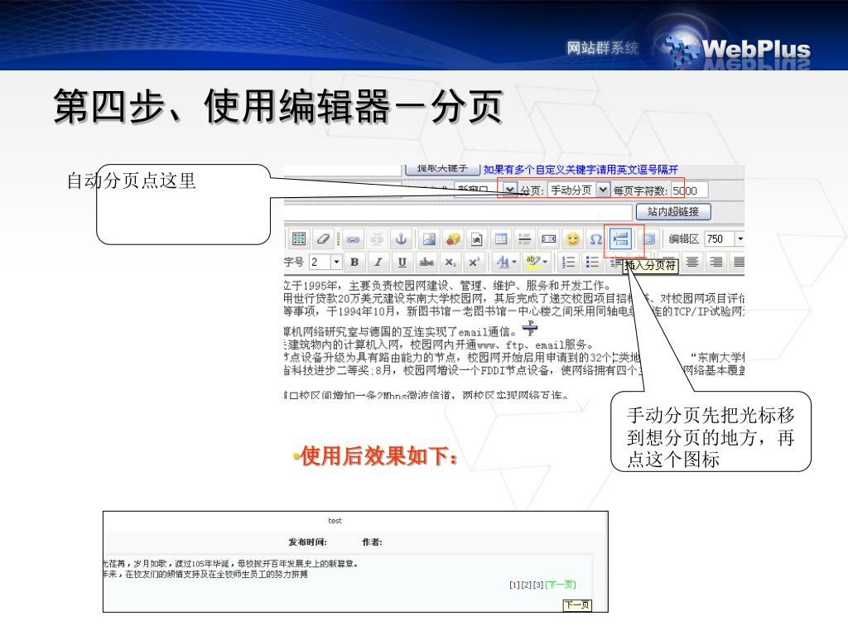Click the 'test' article title
The width and height of the screenshot is (848, 636).
coord(335,521)
